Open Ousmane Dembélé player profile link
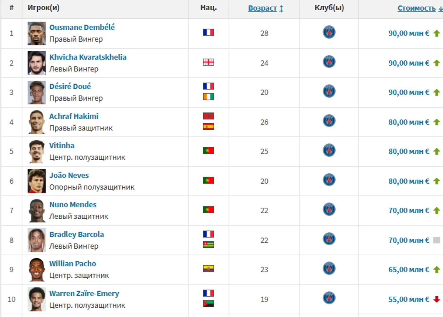This screenshot has height=317, width=443. pos(82,27)
